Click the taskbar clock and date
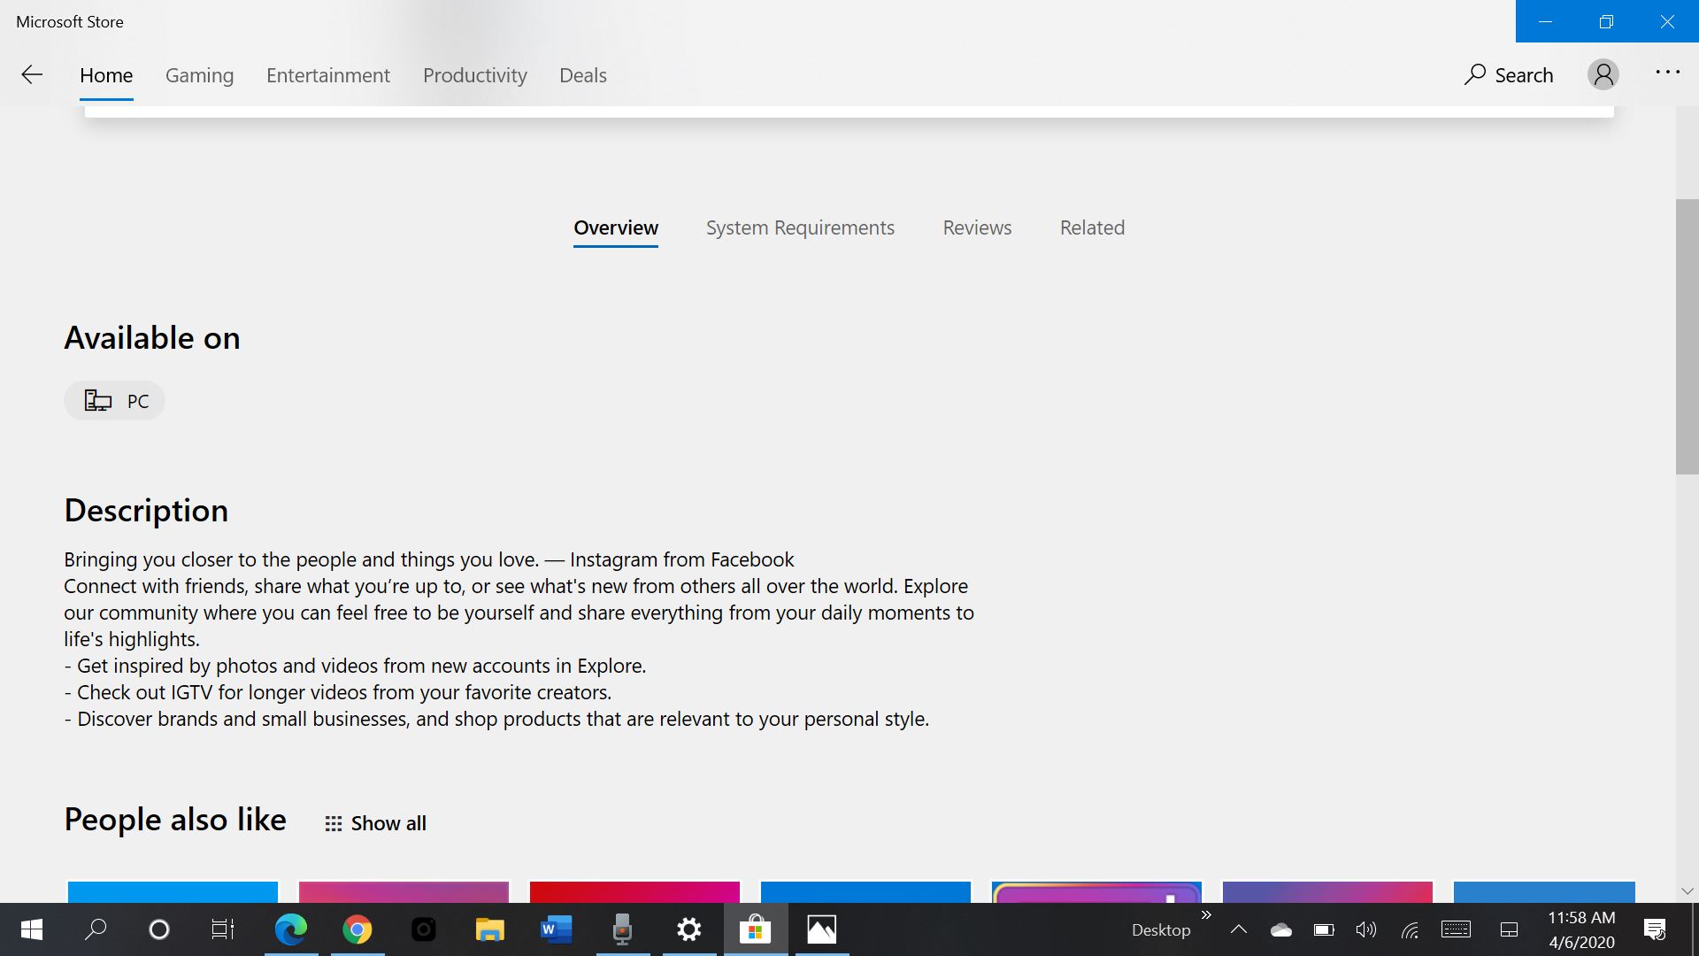 point(1581,929)
